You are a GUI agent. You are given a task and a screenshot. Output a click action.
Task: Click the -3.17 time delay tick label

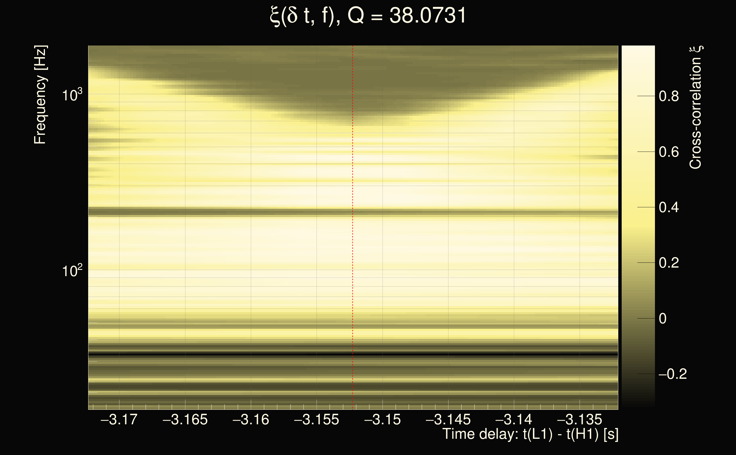[119, 419]
